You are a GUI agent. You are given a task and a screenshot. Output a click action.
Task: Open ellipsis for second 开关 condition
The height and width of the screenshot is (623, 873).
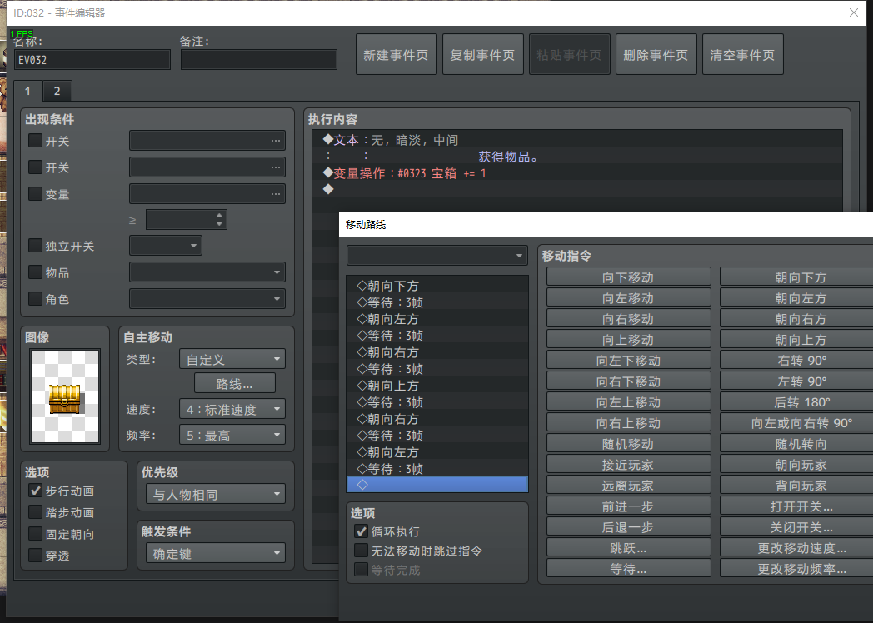(x=276, y=167)
